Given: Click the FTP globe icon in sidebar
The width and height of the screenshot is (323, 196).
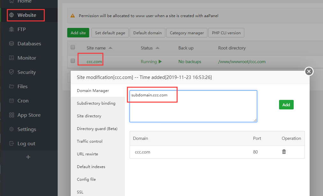Looking at the screenshot, I should pyautogui.click(x=12, y=29).
